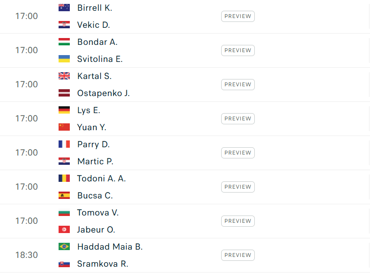Viewport: 370px width, 274px height.
Task: Select player name Martic P.
Action: [95, 161]
